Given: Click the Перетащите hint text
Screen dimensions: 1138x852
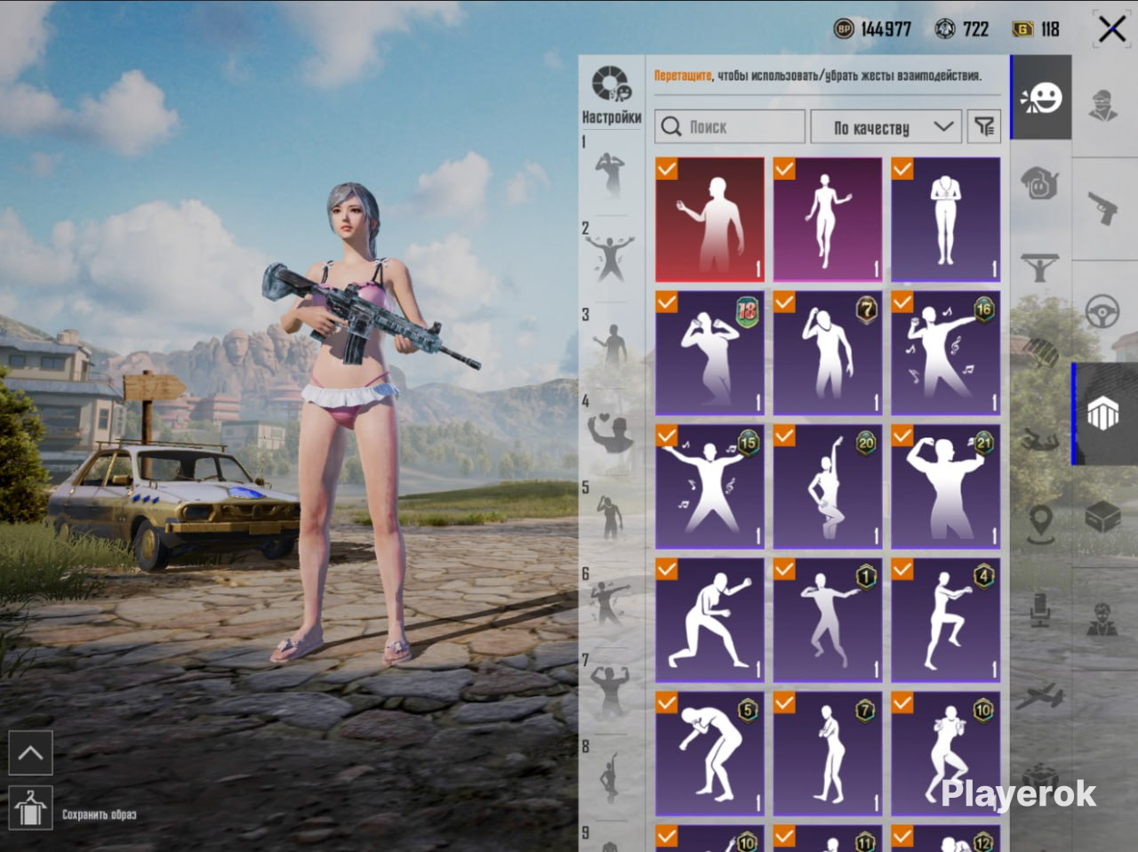Looking at the screenshot, I should tap(683, 76).
